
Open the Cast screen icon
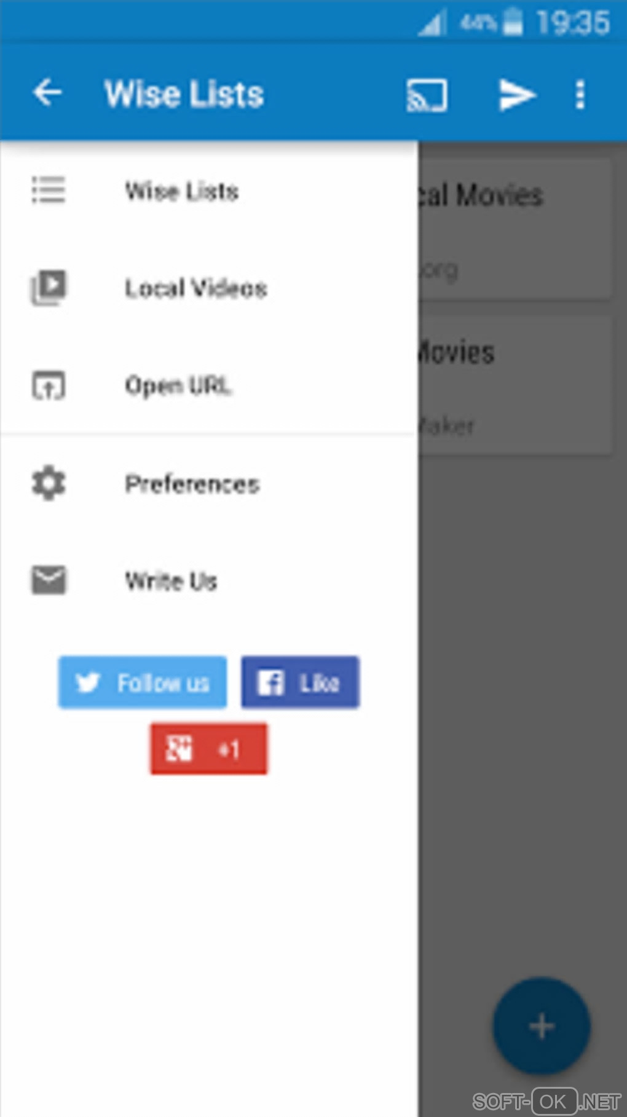pyautogui.click(x=427, y=95)
